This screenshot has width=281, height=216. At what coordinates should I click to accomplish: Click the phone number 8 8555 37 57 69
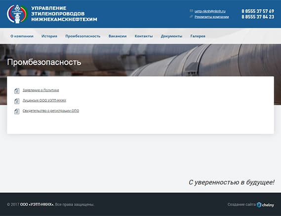click(258, 11)
